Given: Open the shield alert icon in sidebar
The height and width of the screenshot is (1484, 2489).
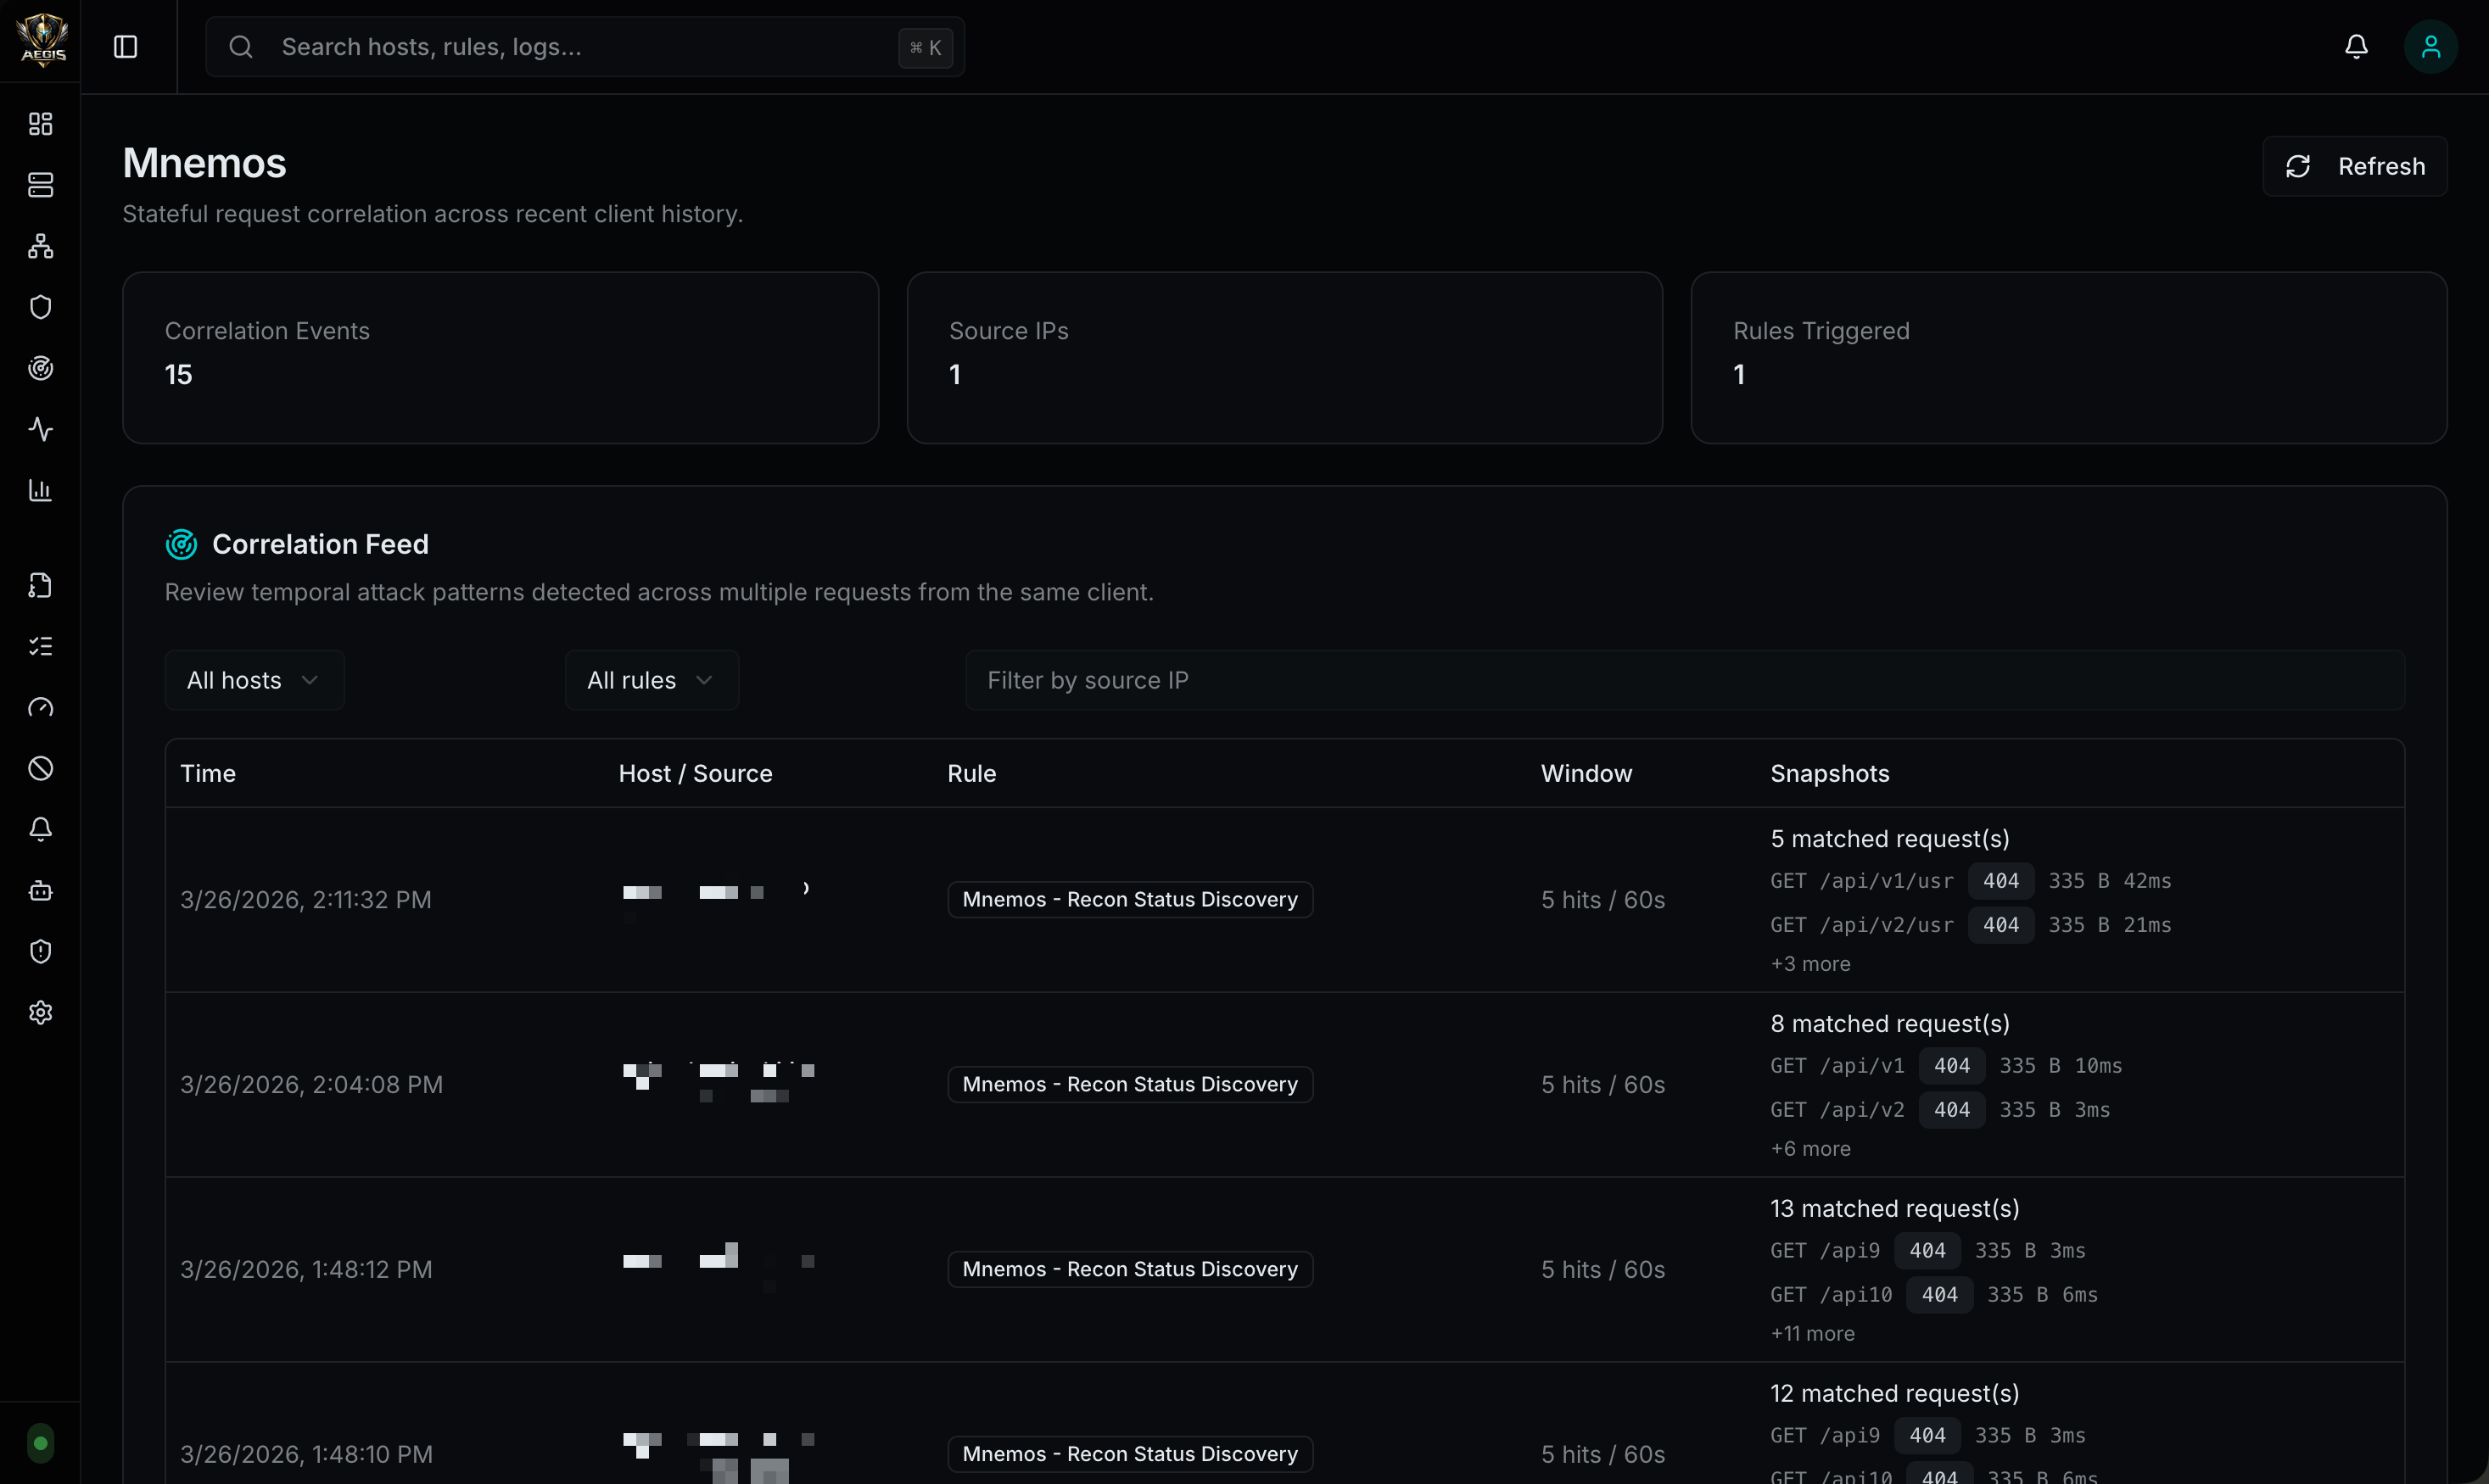Looking at the screenshot, I should pos(40,951).
